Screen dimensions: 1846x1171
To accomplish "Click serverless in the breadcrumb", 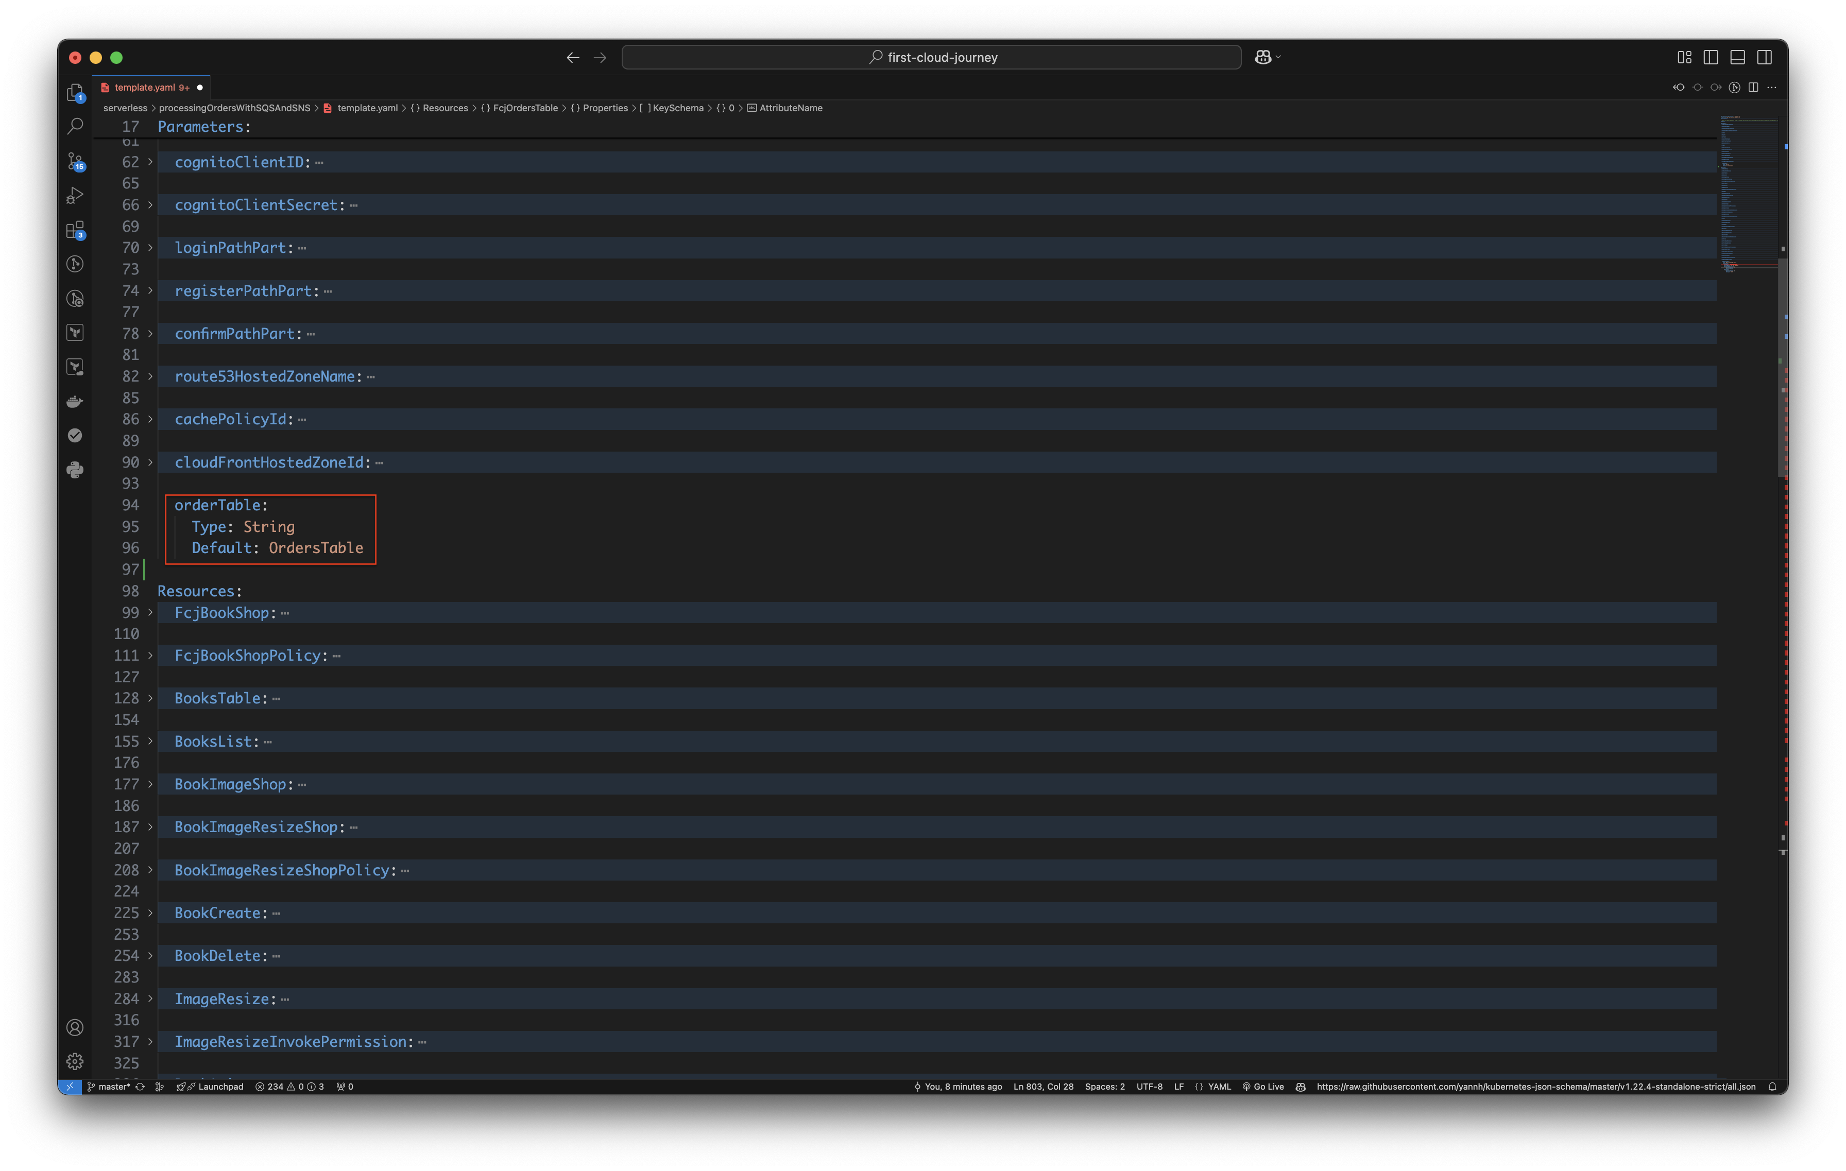I will click(x=125, y=108).
